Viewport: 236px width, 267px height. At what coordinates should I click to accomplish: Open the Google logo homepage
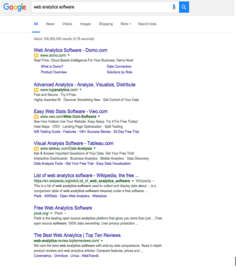15,7
